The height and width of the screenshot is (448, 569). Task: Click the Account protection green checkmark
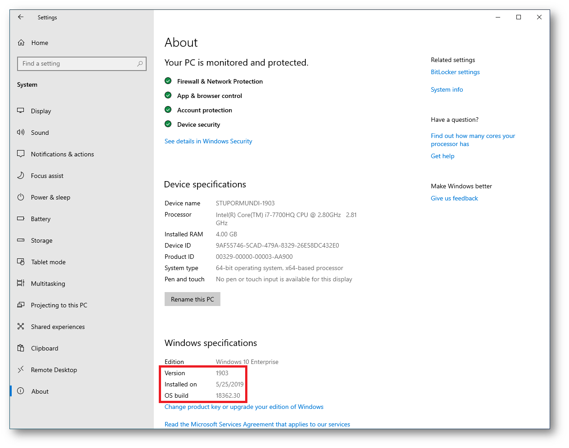tap(168, 110)
